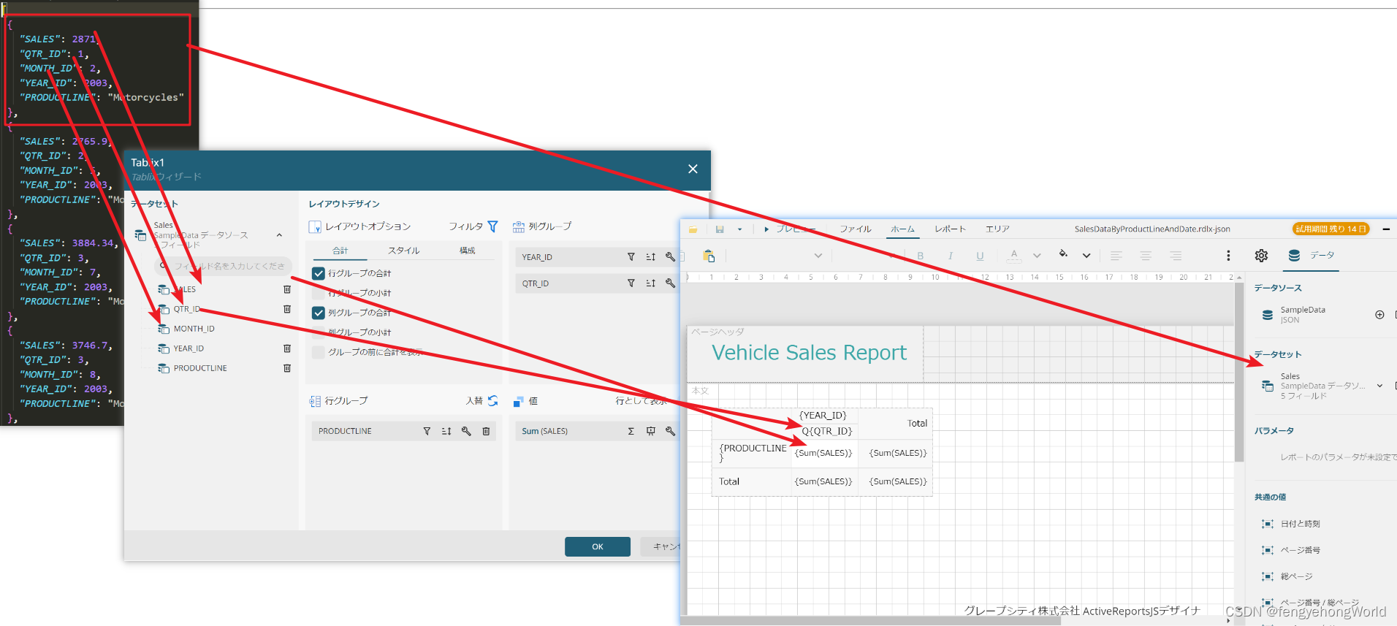
Task: Toggle bold formatting
Action: pos(921,256)
